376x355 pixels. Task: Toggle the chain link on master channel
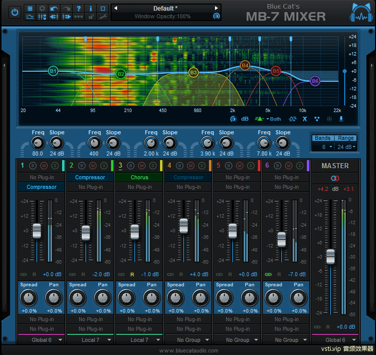pos(317,327)
